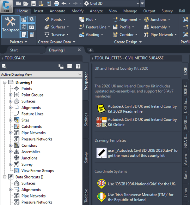Viewport: 190px width, 205px height.
Task: Expand the Pipe Networks node under Drawing1
Action: click(11, 133)
